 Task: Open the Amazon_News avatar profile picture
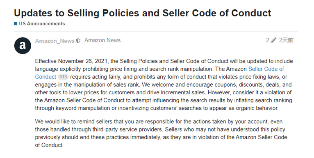pyautogui.click(x=23, y=45)
